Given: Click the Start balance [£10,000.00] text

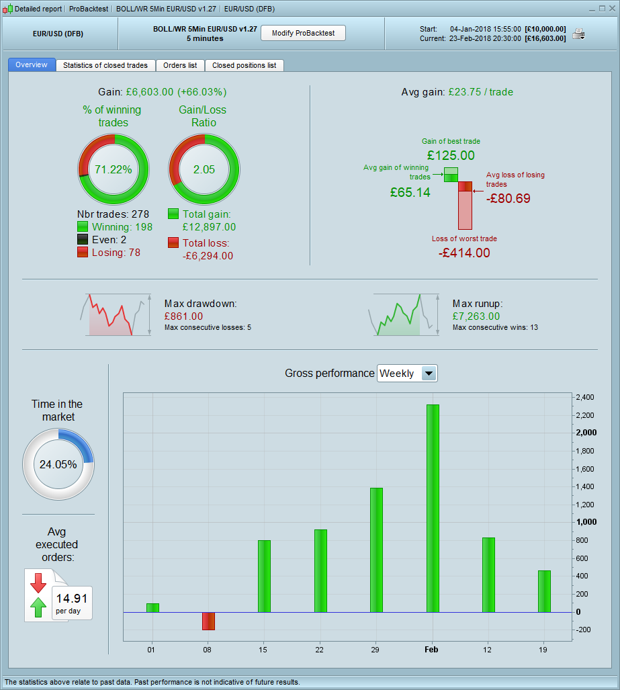Looking at the screenshot, I should click(x=545, y=29).
